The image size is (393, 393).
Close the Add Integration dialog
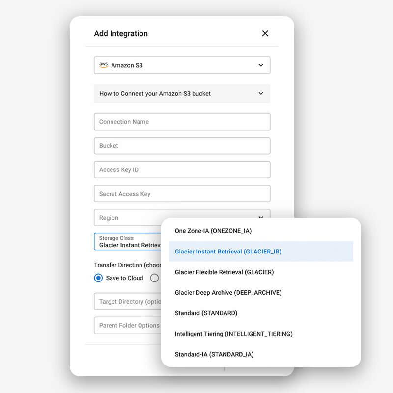(265, 33)
